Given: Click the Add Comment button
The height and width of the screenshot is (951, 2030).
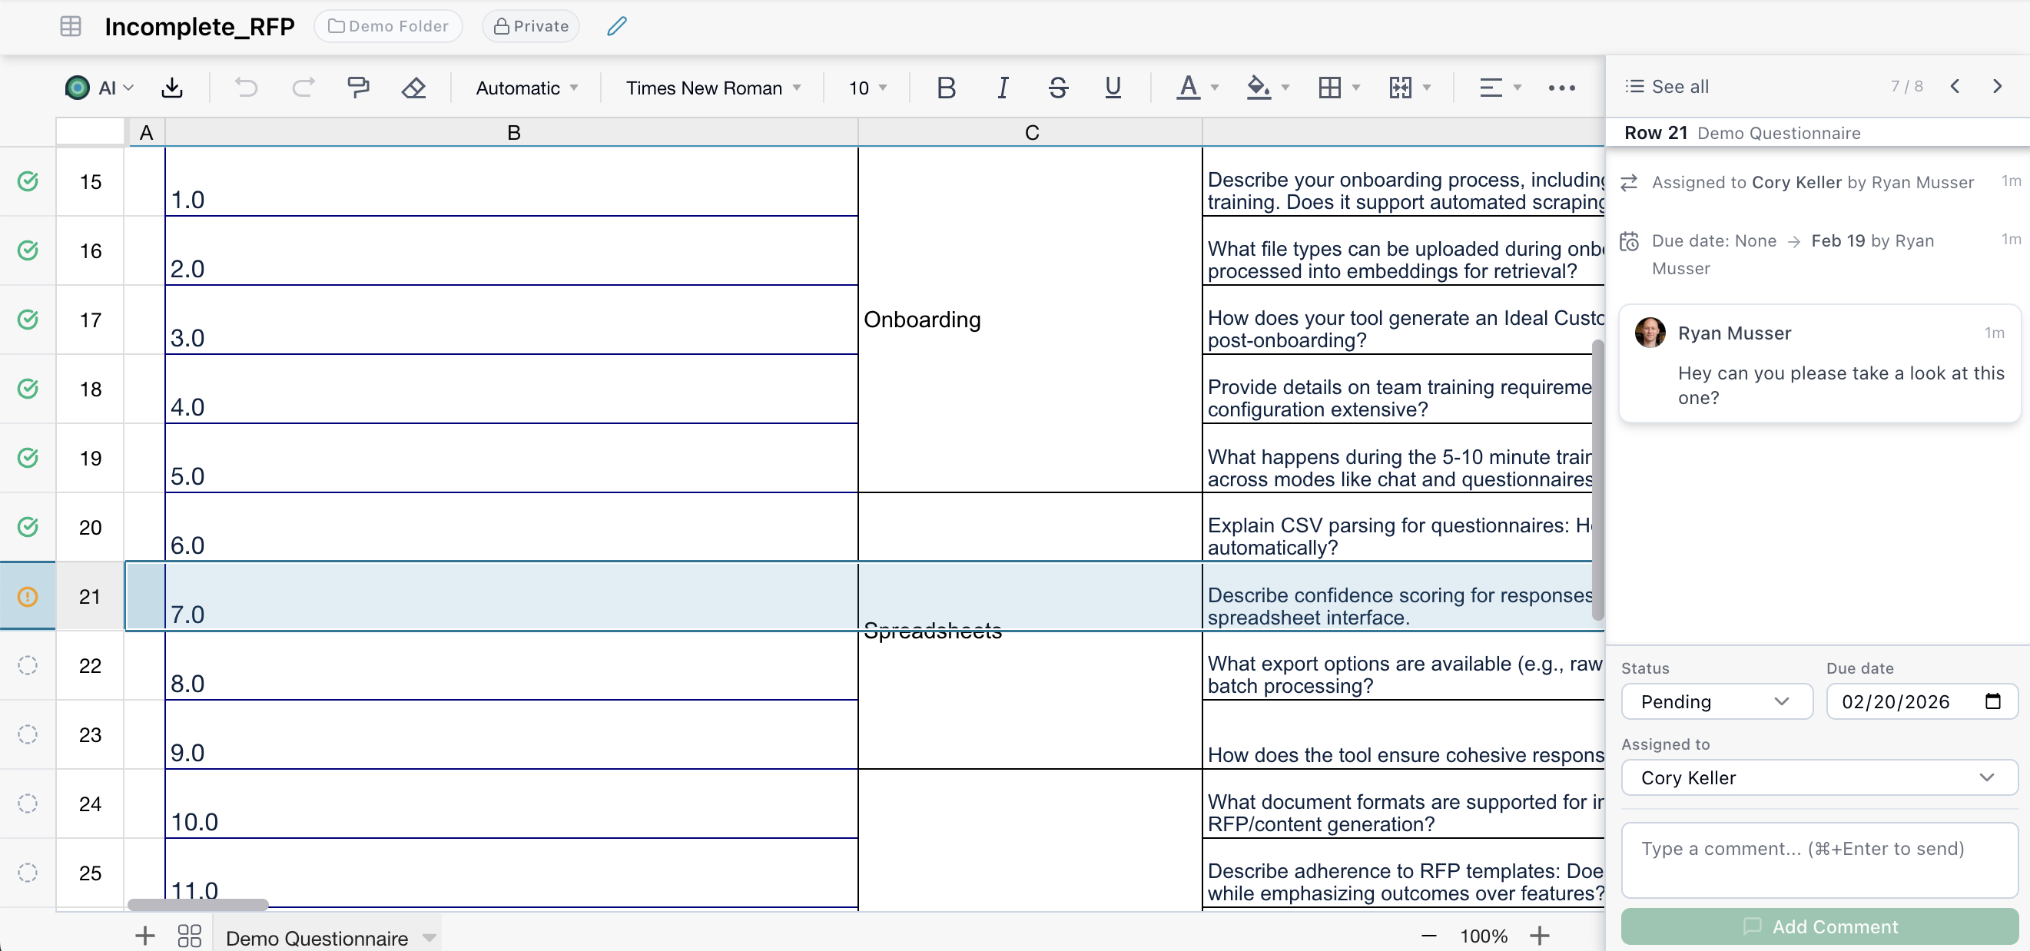Looking at the screenshot, I should pos(1817,926).
